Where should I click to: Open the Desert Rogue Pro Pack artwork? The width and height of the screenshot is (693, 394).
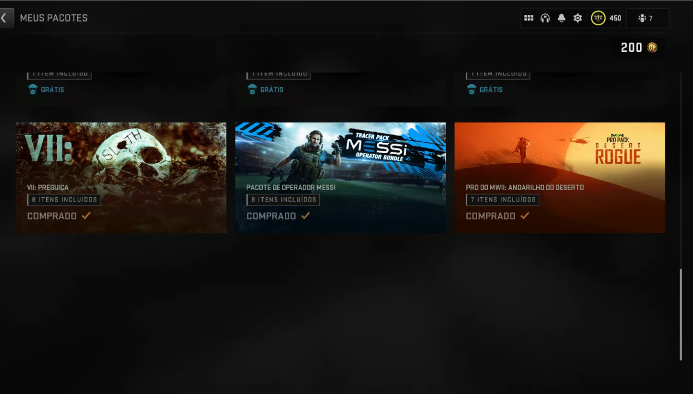coord(560,177)
